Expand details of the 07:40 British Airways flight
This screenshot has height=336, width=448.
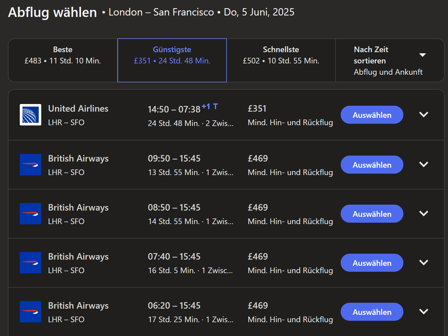point(424,262)
